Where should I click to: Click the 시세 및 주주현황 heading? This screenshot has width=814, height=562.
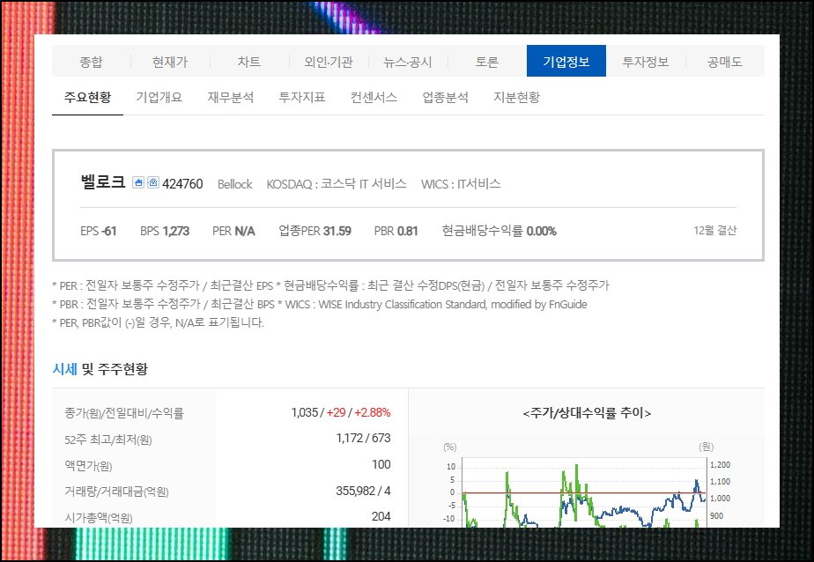coord(100,369)
